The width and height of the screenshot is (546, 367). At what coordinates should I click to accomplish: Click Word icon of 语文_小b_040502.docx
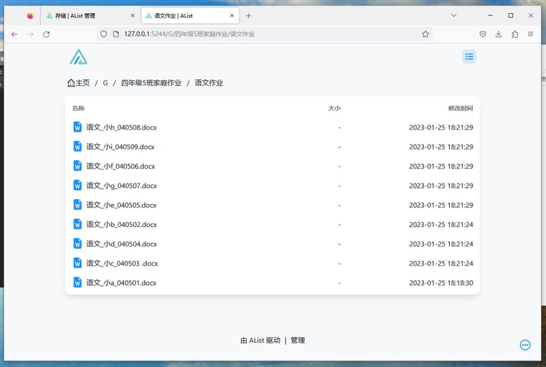(x=77, y=224)
